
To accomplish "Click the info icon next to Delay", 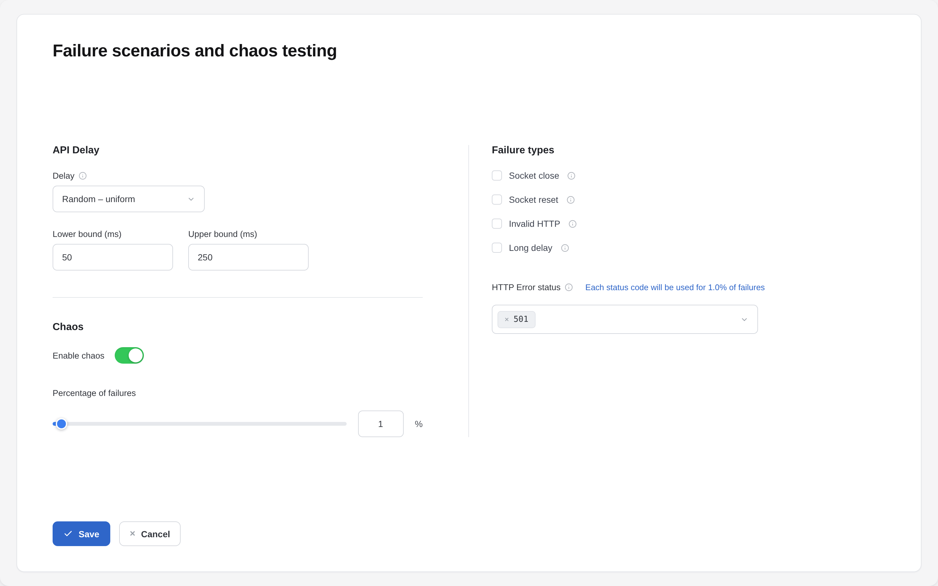I will [83, 176].
